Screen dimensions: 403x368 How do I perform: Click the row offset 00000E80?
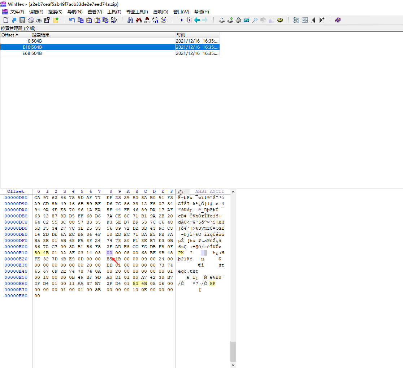16,296
